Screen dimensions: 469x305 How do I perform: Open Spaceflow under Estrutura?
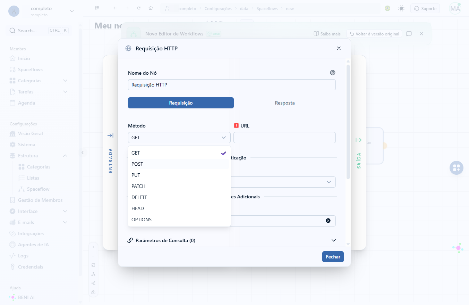[38, 189]
